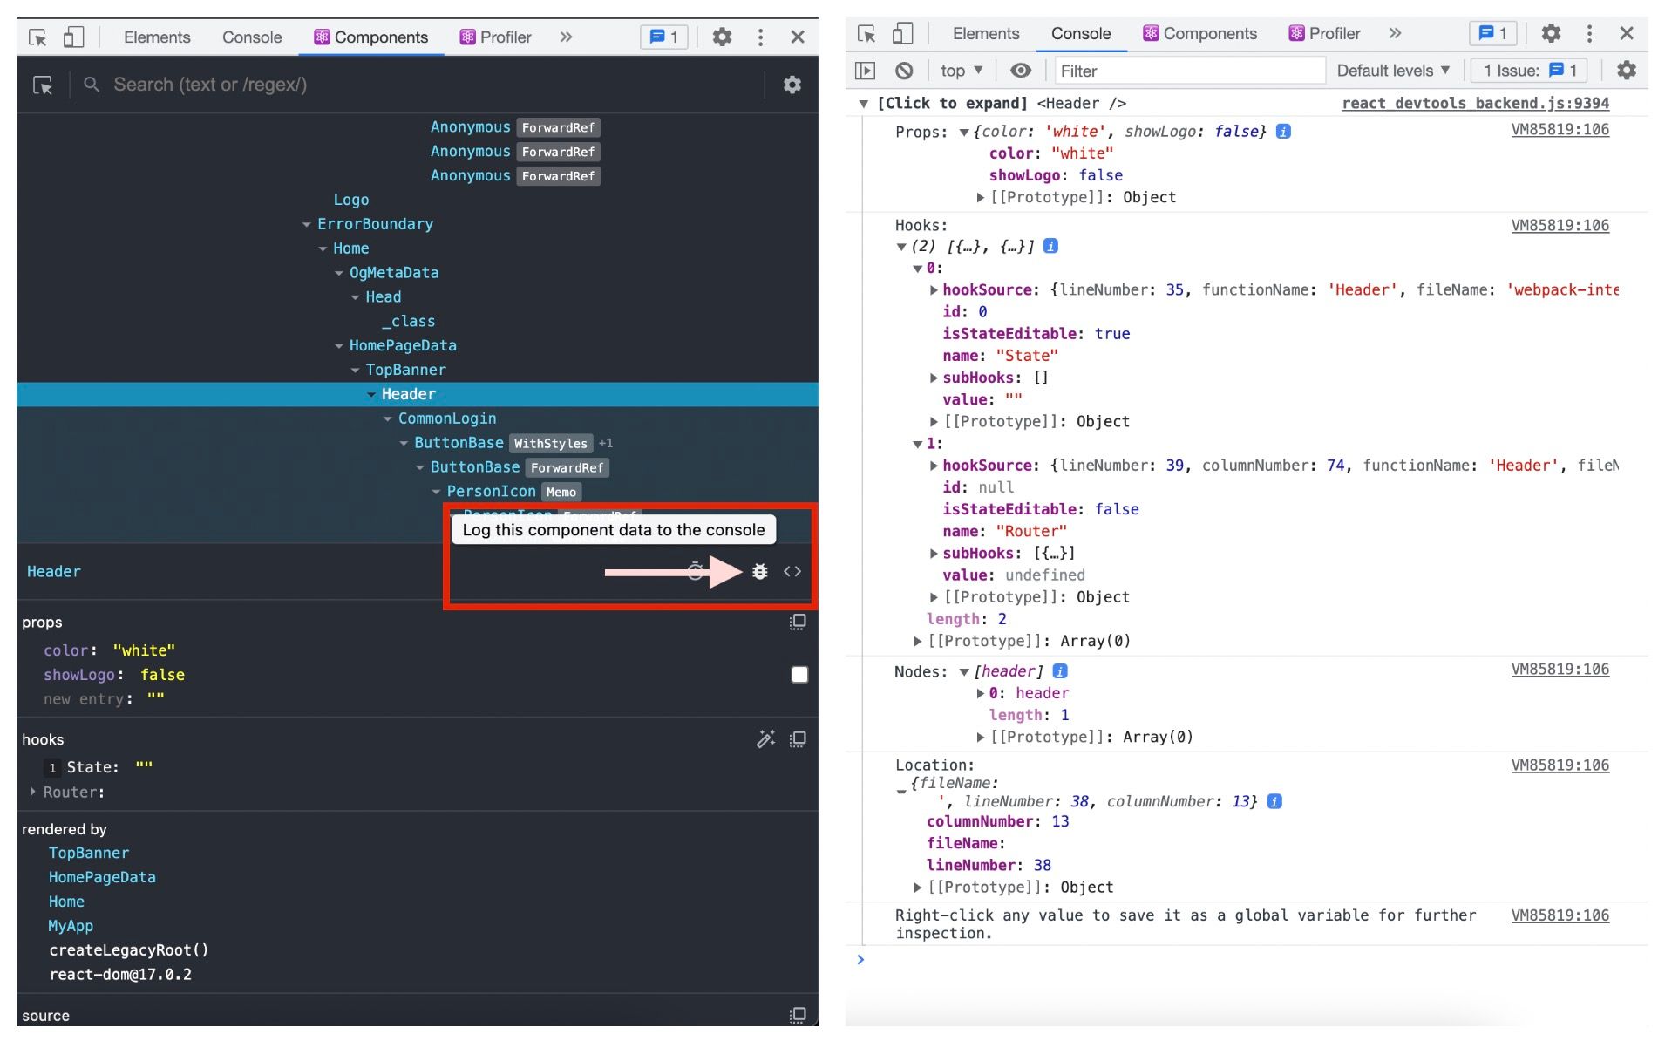Click suspend stopwatch icon for Header

695,572
